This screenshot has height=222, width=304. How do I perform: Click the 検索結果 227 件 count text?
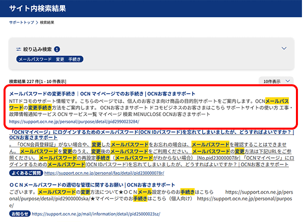click(x=38, y=82)
